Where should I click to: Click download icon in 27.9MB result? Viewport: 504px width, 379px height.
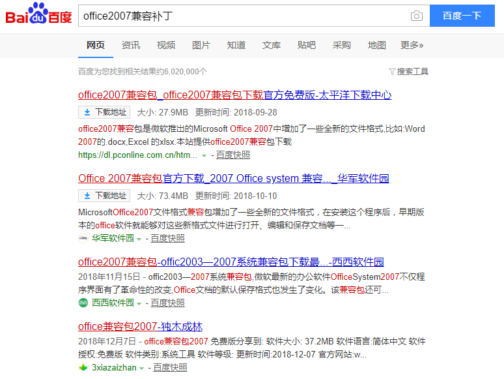87,112
